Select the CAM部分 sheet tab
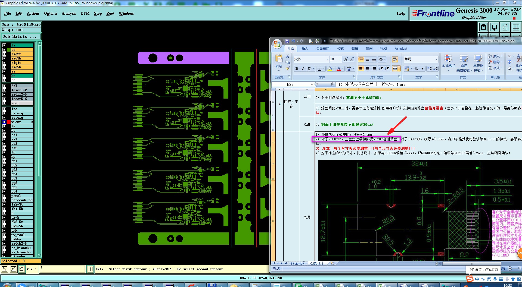Screen dimensions: 522x287 pyautogui.click(x=317, y=263)
